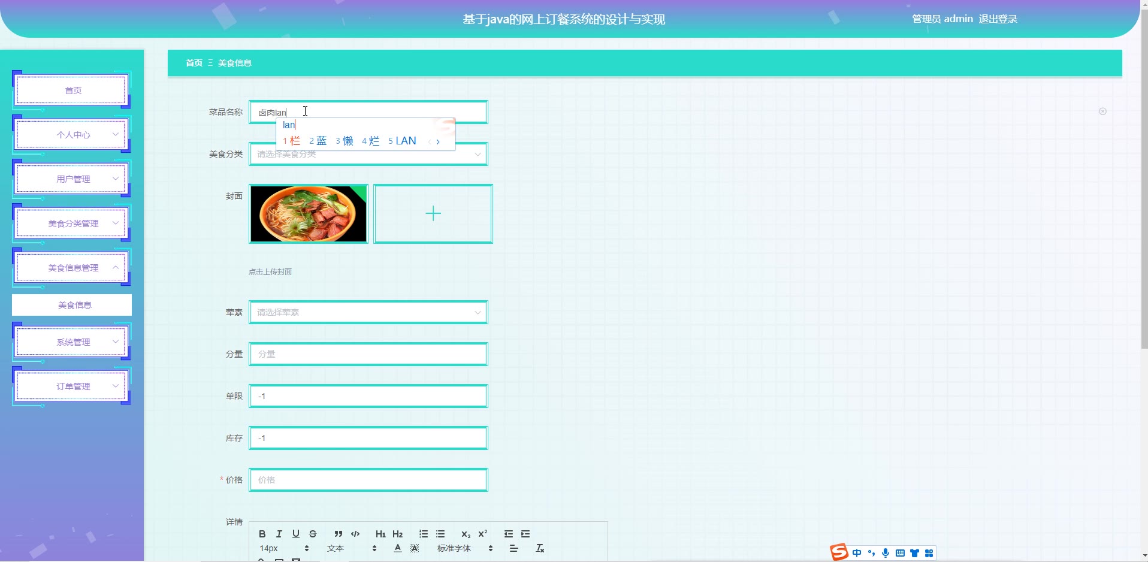Click the 管理员 admin label
The height and width of the screenshot is (562, 1148).
[942, 19]
